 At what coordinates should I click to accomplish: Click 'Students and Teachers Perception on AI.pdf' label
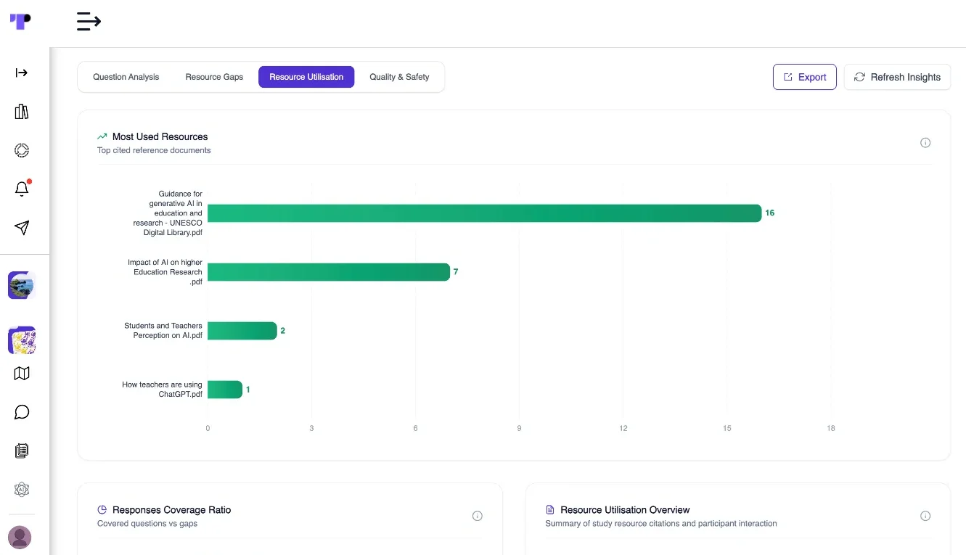click(163, 331)
